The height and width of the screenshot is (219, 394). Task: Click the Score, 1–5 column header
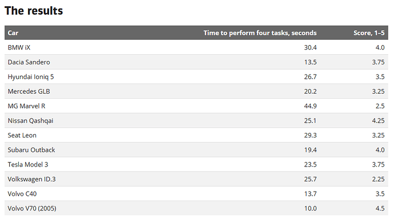pyautogui.click(x=369, y=33)
